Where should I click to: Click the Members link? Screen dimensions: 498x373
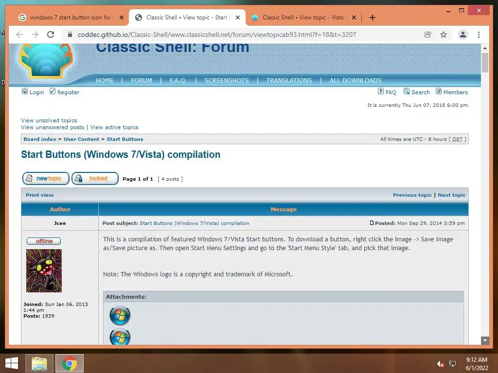pyautogui.click(x=455, y=92)
